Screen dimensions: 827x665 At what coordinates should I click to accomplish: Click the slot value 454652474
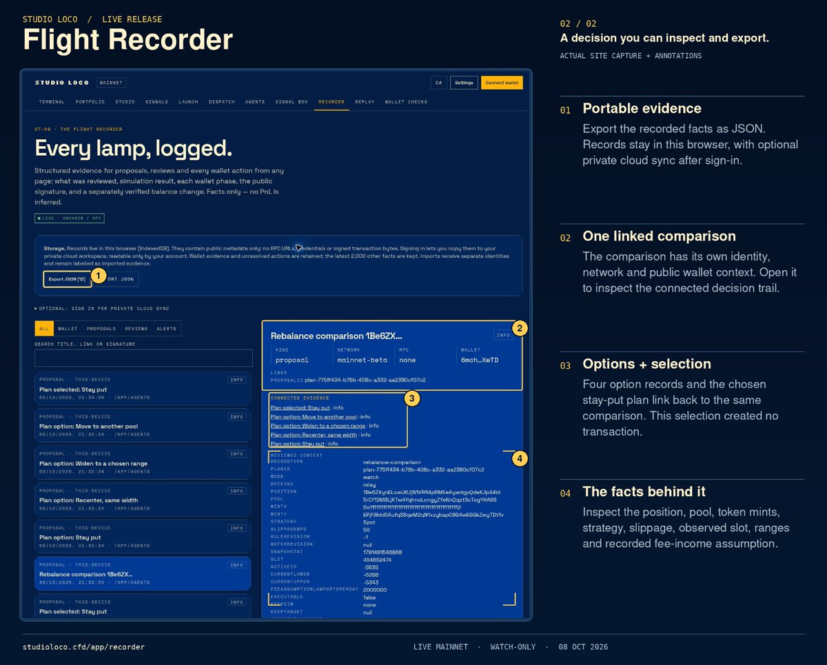pyautogui.click(x=378, y=560)
